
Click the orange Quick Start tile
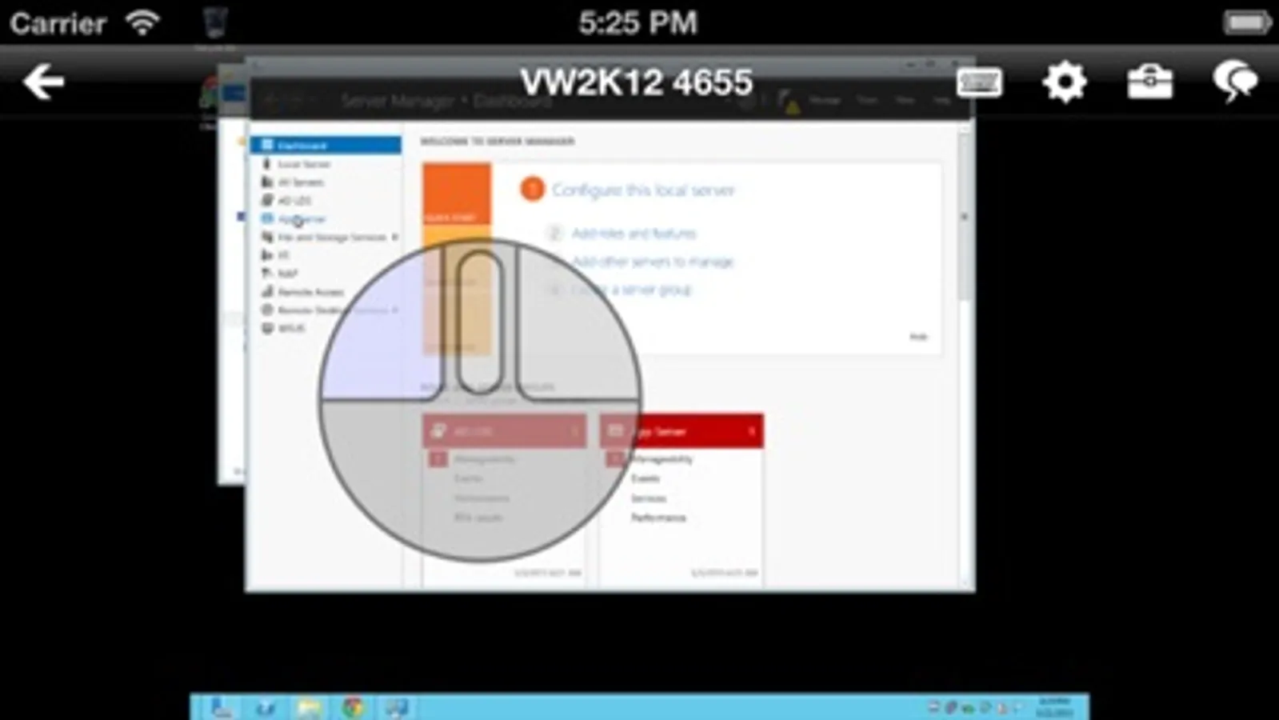tap(457, 194)
